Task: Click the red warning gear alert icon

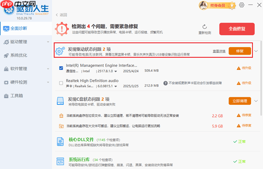Action: coord(62,29)
